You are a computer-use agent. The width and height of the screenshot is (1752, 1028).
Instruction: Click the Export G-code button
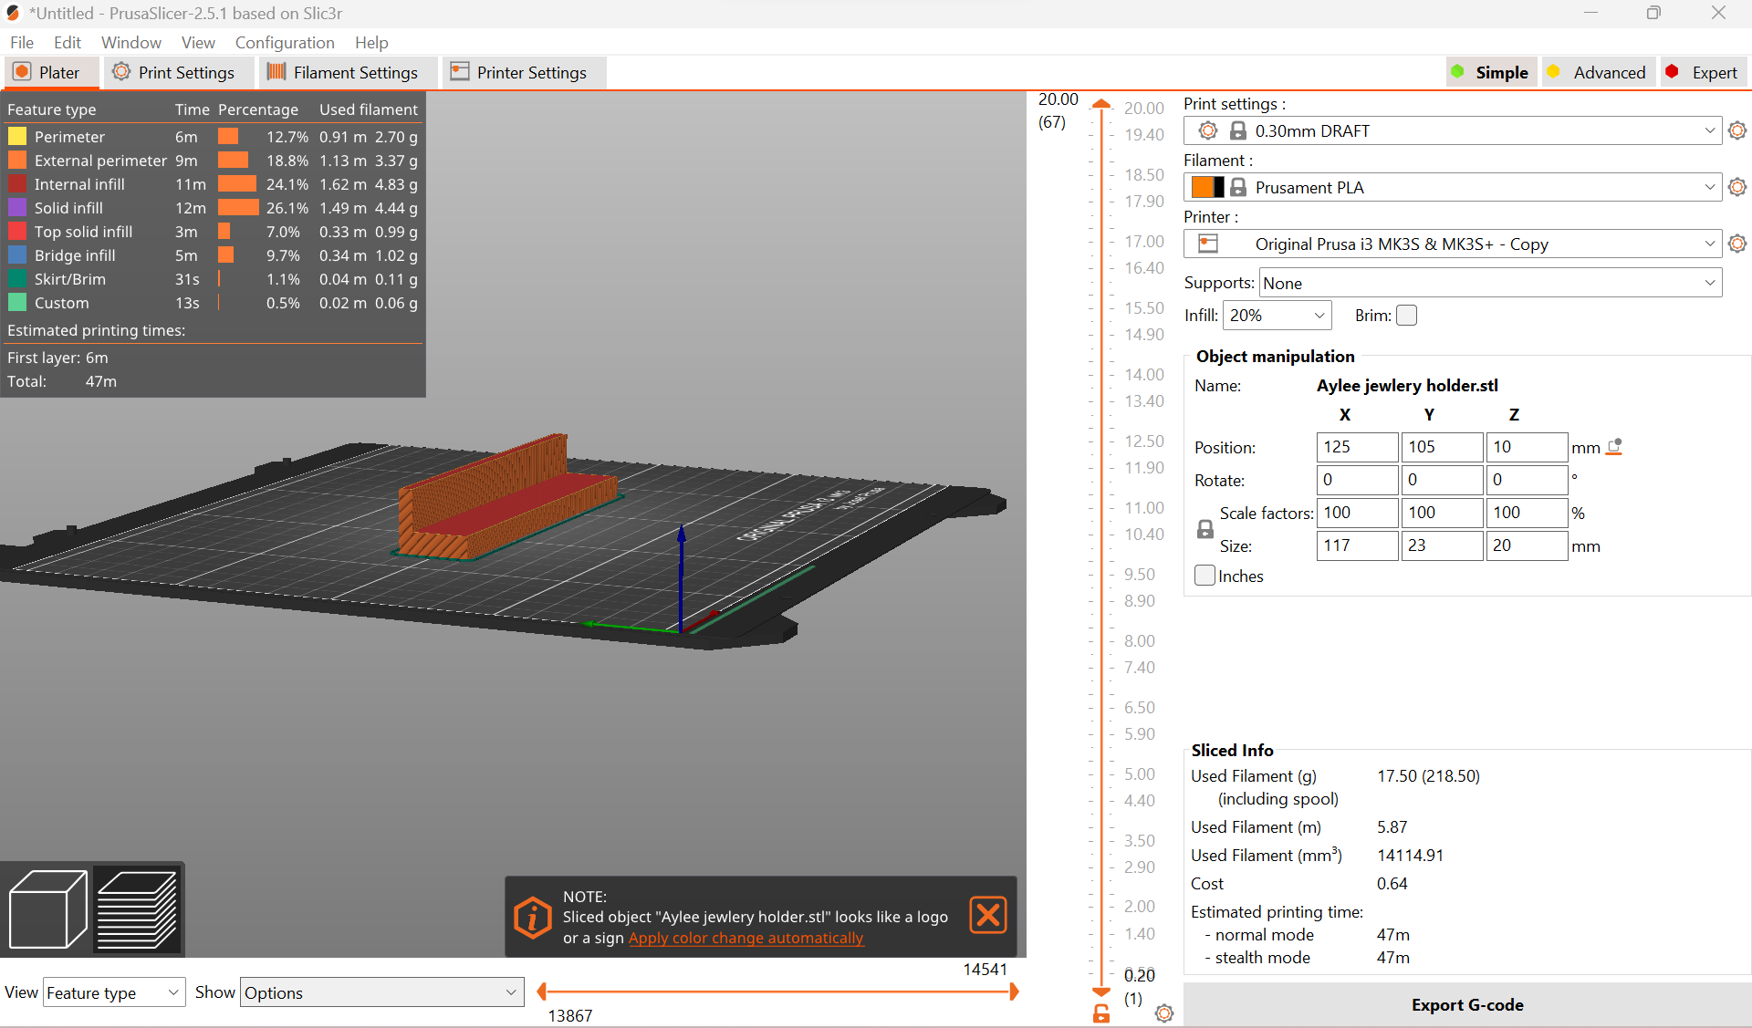(1466, 1004)
